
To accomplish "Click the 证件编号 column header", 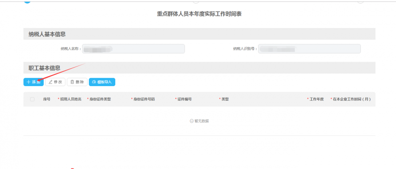I will click(x=185, y=99).
